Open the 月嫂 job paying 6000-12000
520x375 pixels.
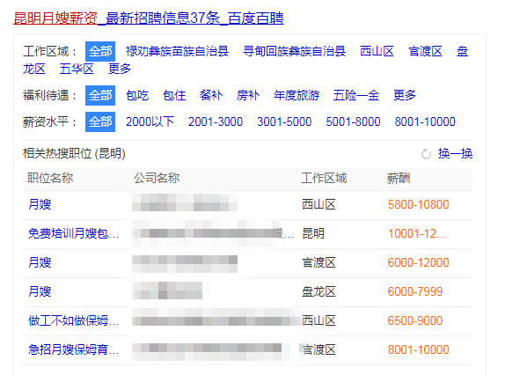pos(40,262)
